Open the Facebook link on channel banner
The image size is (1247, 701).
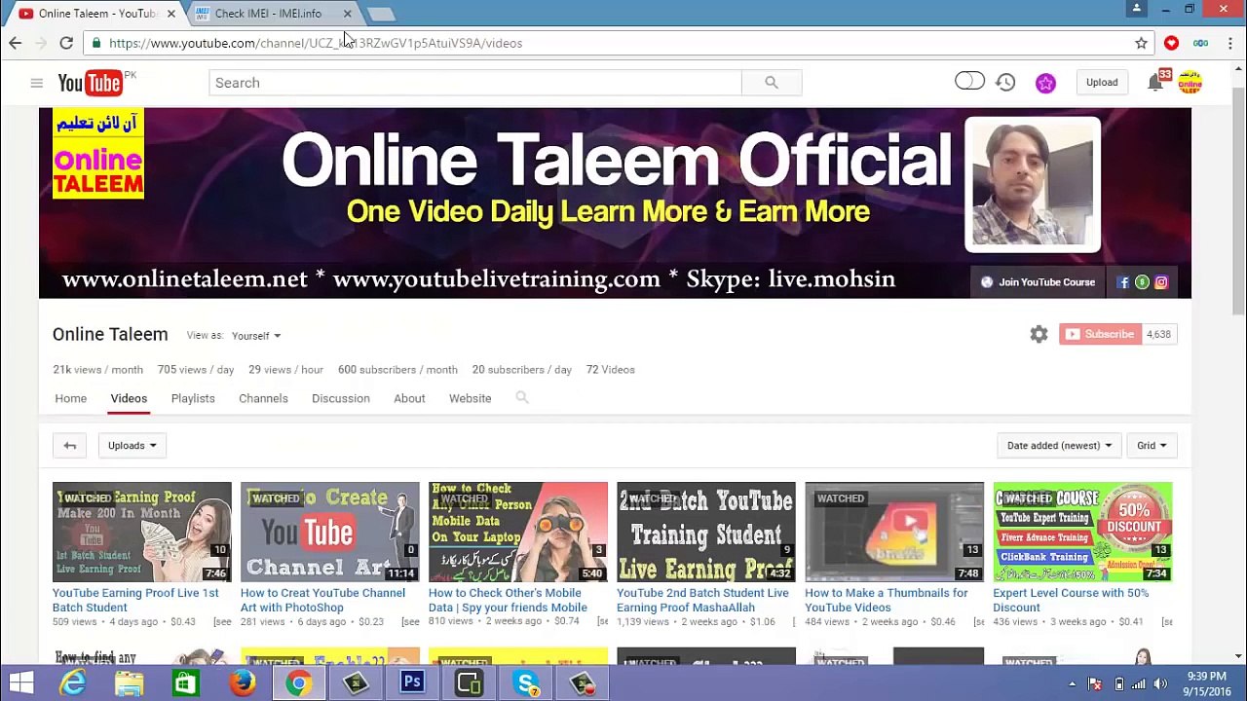coord(1123,282)
